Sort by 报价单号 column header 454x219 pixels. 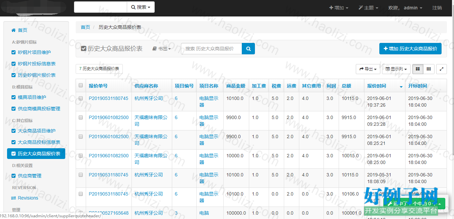pos(98,86)
